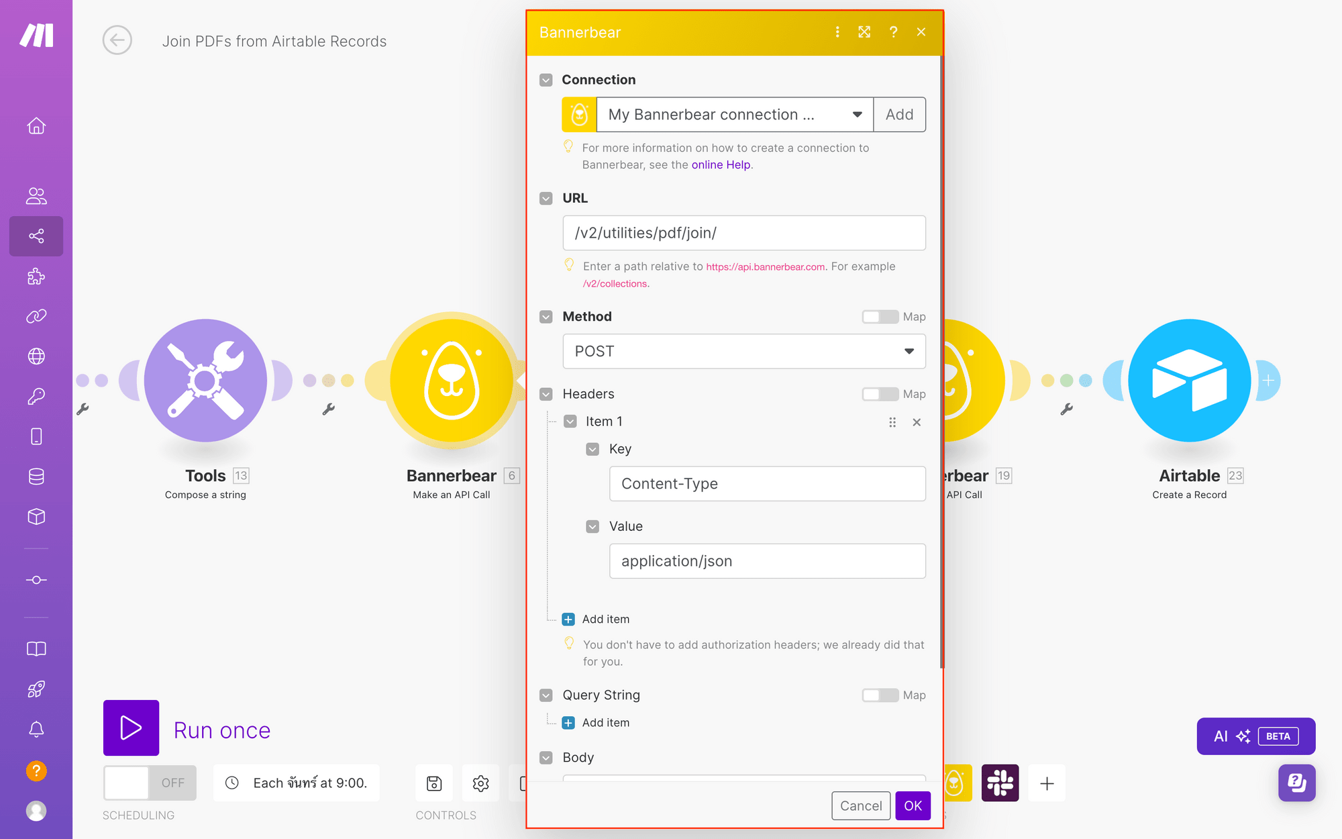Toggle the Map switch next to Method

[x=880, y=316]
